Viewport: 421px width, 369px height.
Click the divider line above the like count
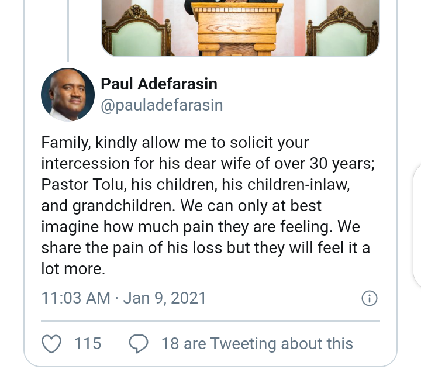(x=210, y=321)
